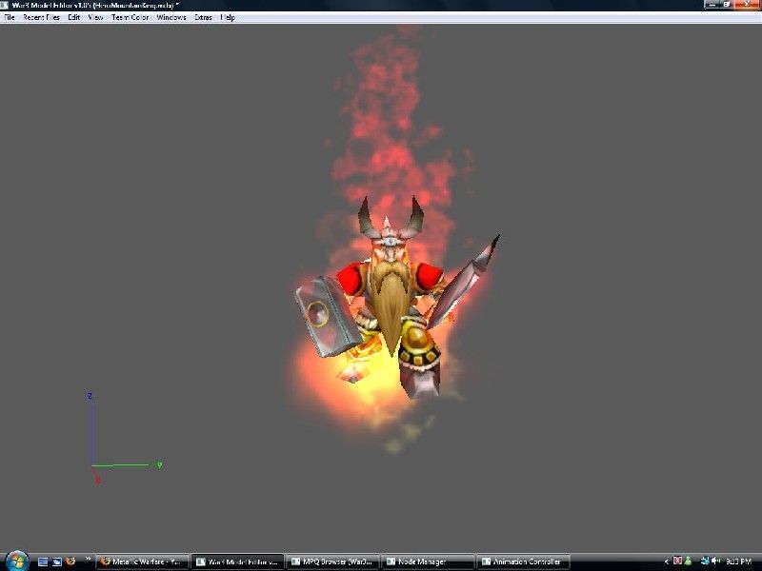Open the Help menu
Image resolution: width=762 pixels, height=571 pixels.
[x=228, y=17]
